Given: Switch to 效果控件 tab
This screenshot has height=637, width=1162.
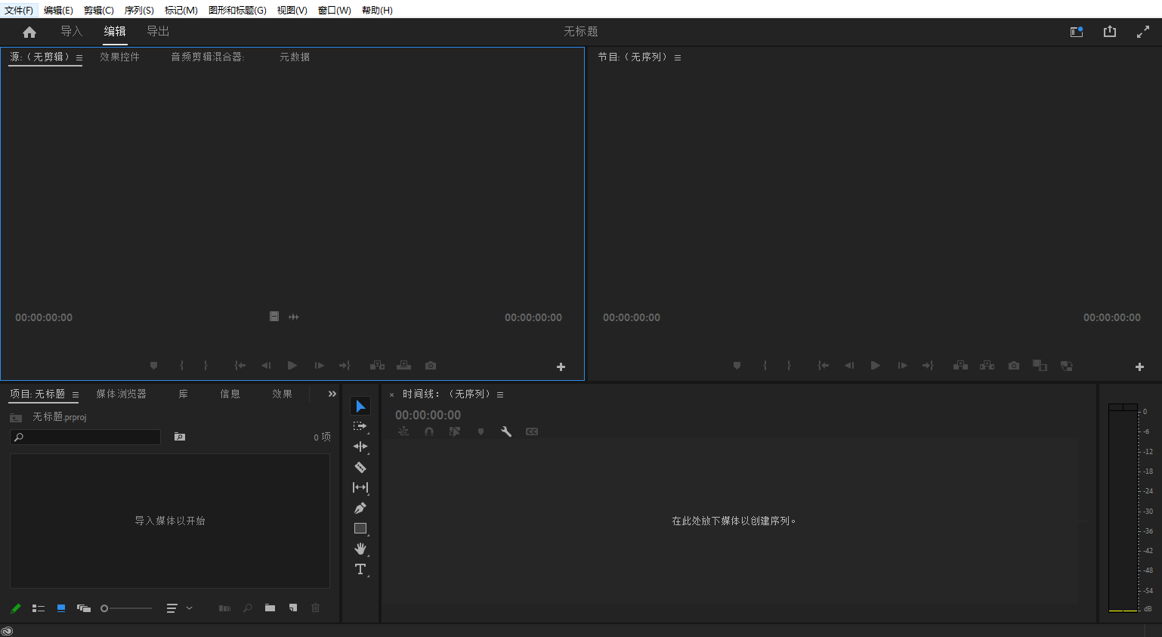Looking at the screenshot, I should point(119,57).
